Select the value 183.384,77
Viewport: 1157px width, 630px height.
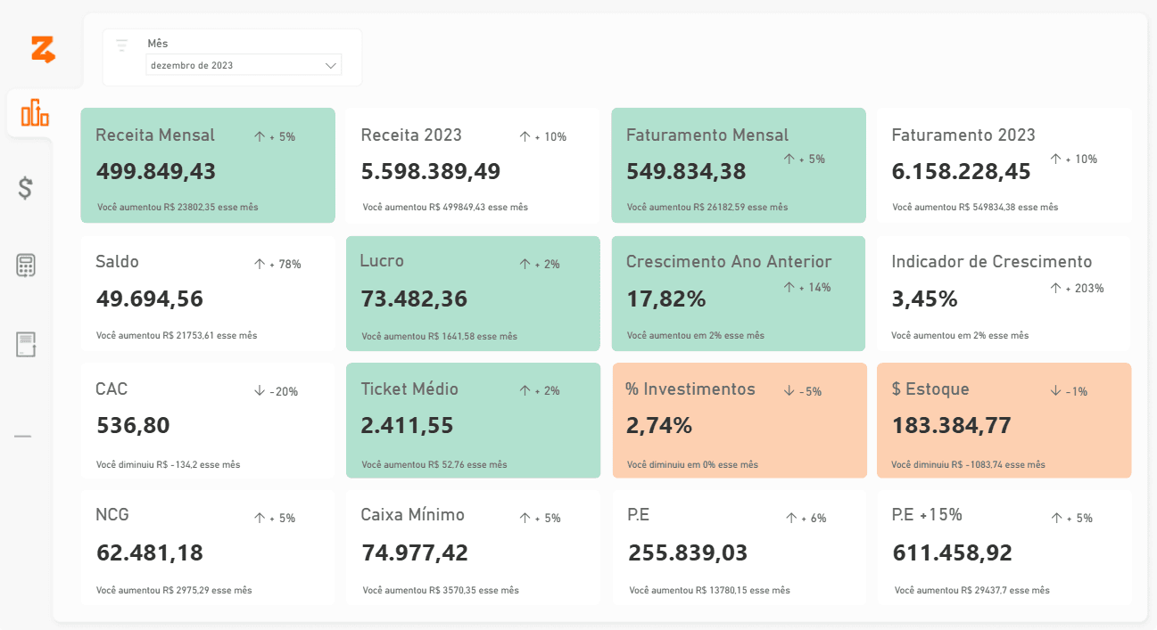952,425
